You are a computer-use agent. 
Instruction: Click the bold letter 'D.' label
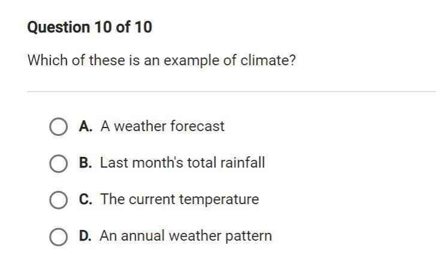pos(85,236)
